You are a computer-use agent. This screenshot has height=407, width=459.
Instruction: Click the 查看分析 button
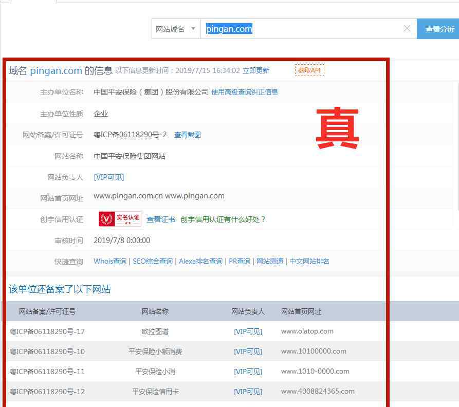point(439,29)
